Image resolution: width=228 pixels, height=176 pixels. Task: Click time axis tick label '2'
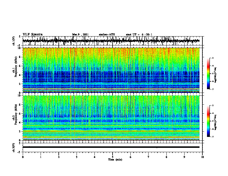pyautogui.click(x=59, y=157)
